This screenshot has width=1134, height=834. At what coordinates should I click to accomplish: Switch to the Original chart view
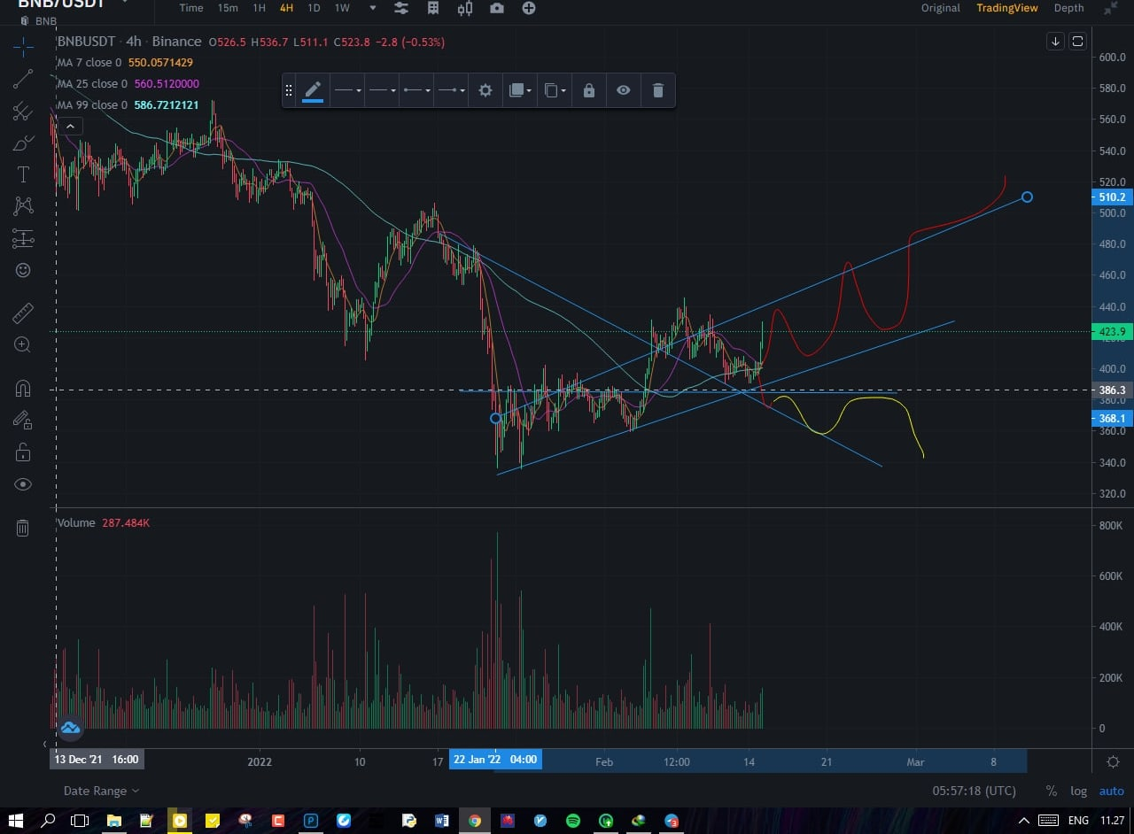coord(940,8)
